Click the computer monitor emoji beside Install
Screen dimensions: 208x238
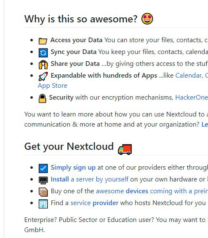pos(43,180)
